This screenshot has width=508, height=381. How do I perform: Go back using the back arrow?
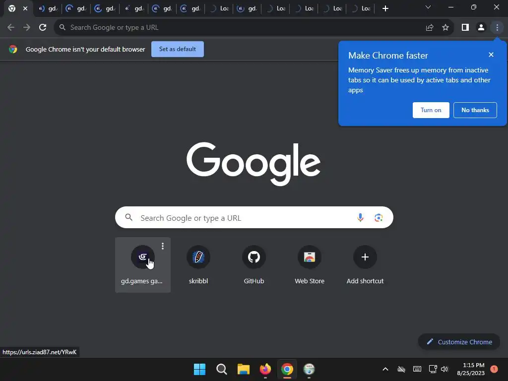tap(11, 28)
